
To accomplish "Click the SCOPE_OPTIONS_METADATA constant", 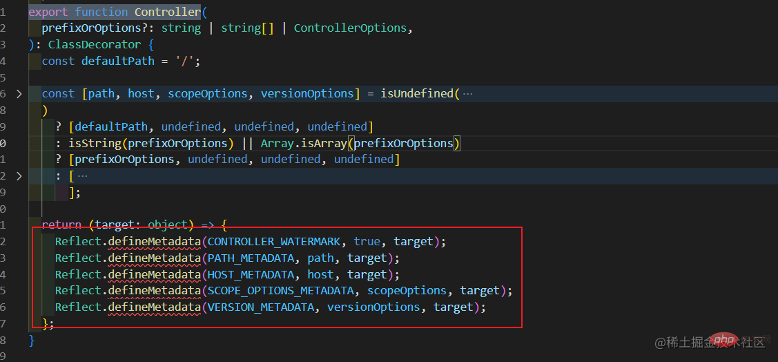I will [x=280, y=290].
